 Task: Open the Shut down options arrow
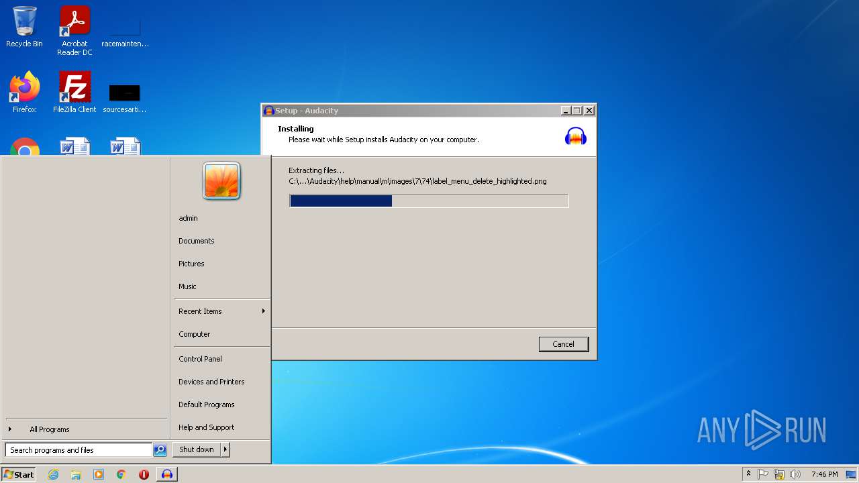click(x=225, y=449)
